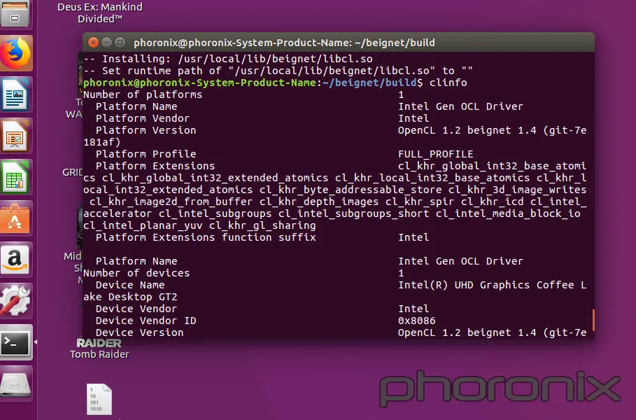Minimize the terminal window
636x420 pixels.
pos(106,42)
